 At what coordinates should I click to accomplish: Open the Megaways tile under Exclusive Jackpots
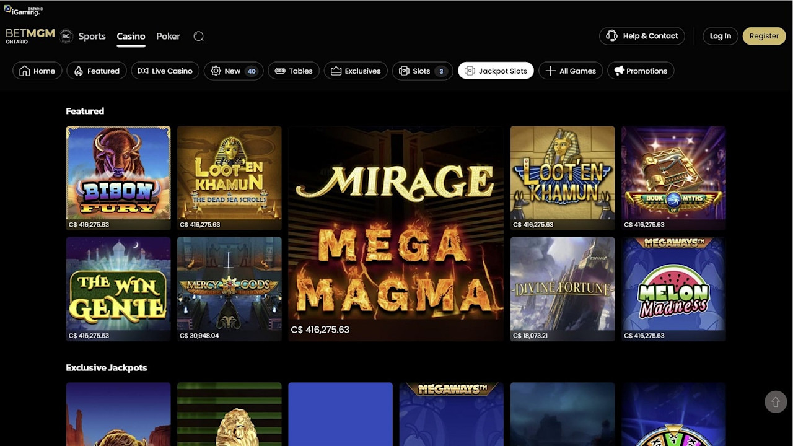pyautogui.click(x=452, y=414)
